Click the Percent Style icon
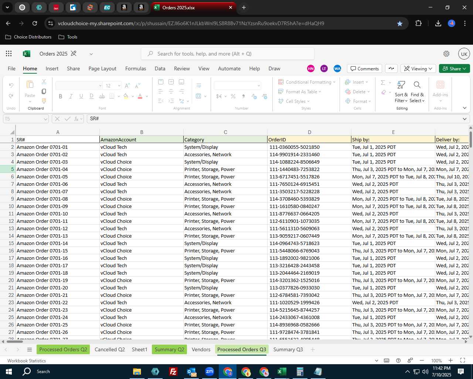The height and width of the screenshot is (379, 473). click(233, 96)
